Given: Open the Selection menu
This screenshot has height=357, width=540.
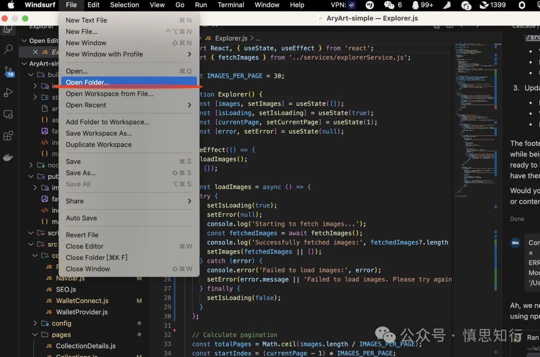Looking at the screenshot, I should coord(124,5).
